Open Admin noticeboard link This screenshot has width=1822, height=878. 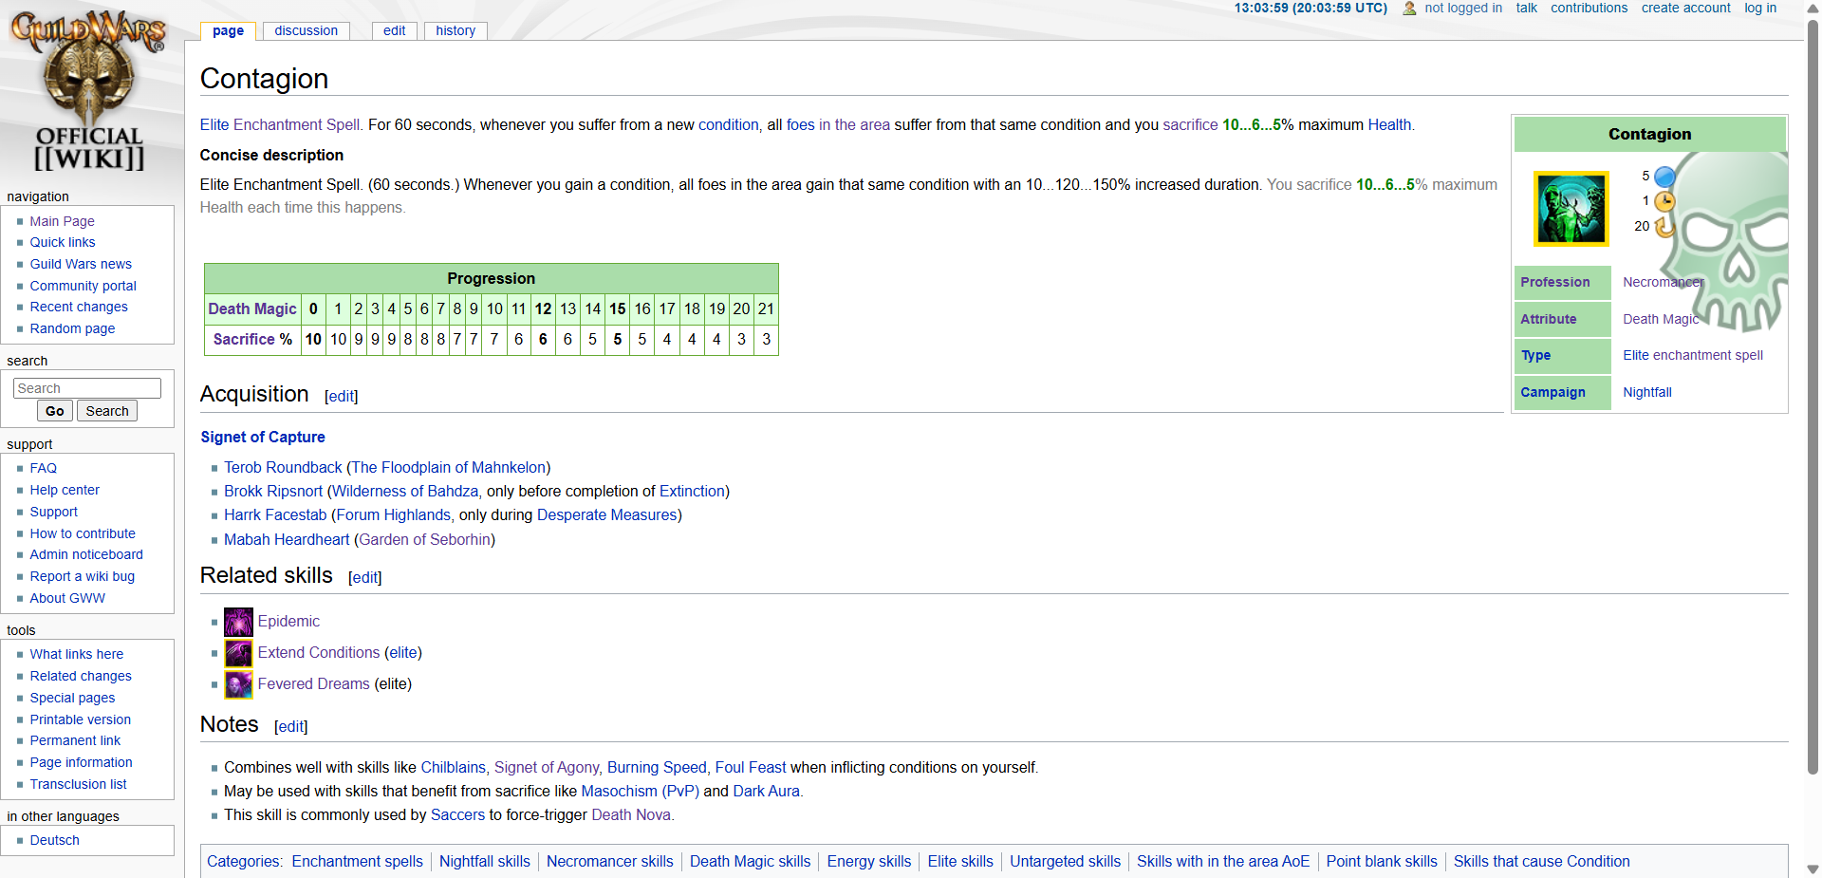(x=86, y=554)
